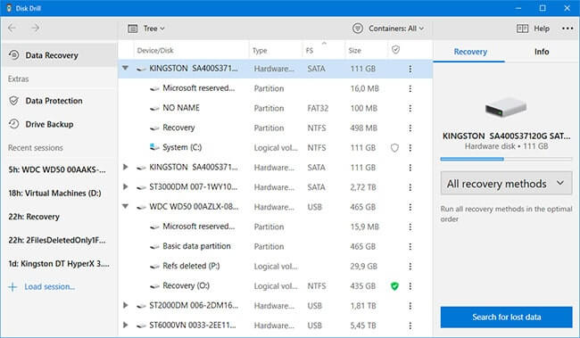Toggle protection shield on System (C:)

tap(394, 148)
